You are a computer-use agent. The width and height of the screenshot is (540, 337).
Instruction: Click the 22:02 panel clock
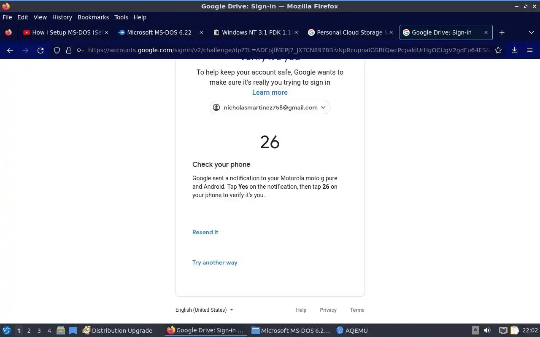(x=530, y=330)
